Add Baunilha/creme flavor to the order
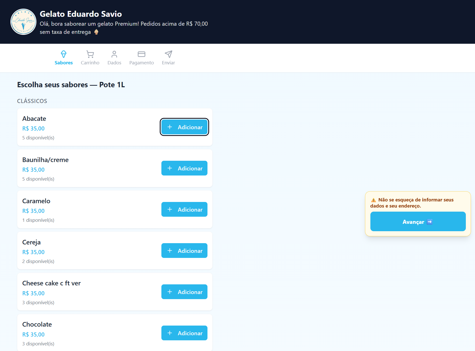The width and height of the screenshot is (475, 351). click(x=184, y=168)
